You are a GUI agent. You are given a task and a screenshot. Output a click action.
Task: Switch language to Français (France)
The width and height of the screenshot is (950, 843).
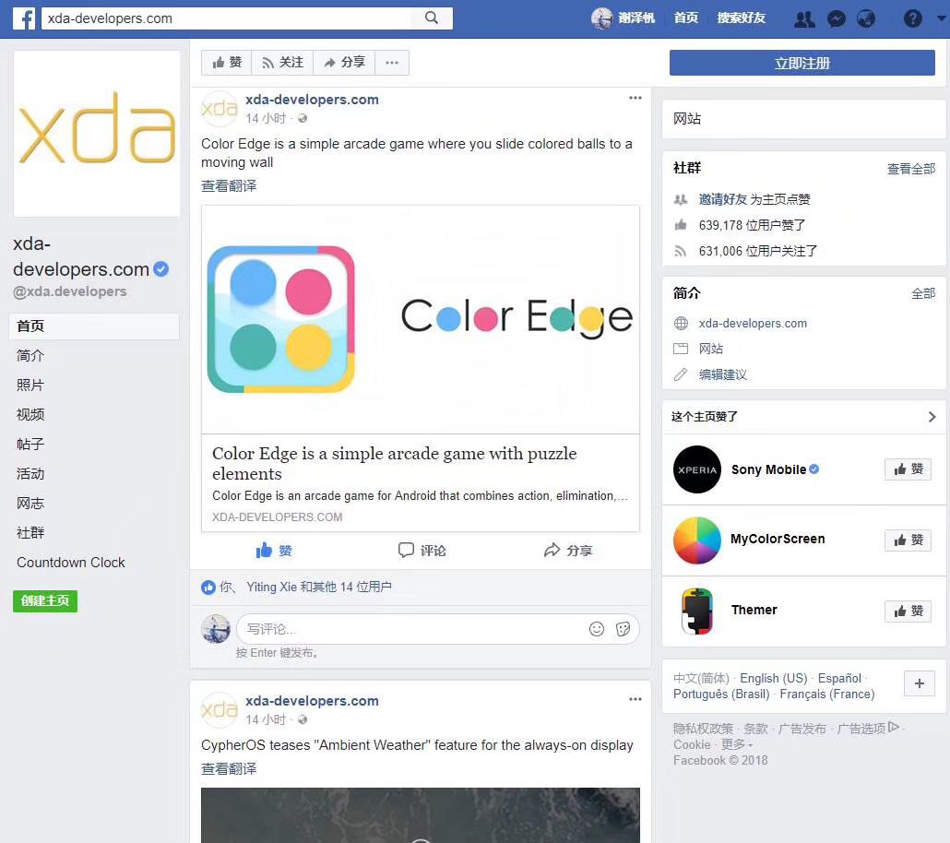click(827, 694)
